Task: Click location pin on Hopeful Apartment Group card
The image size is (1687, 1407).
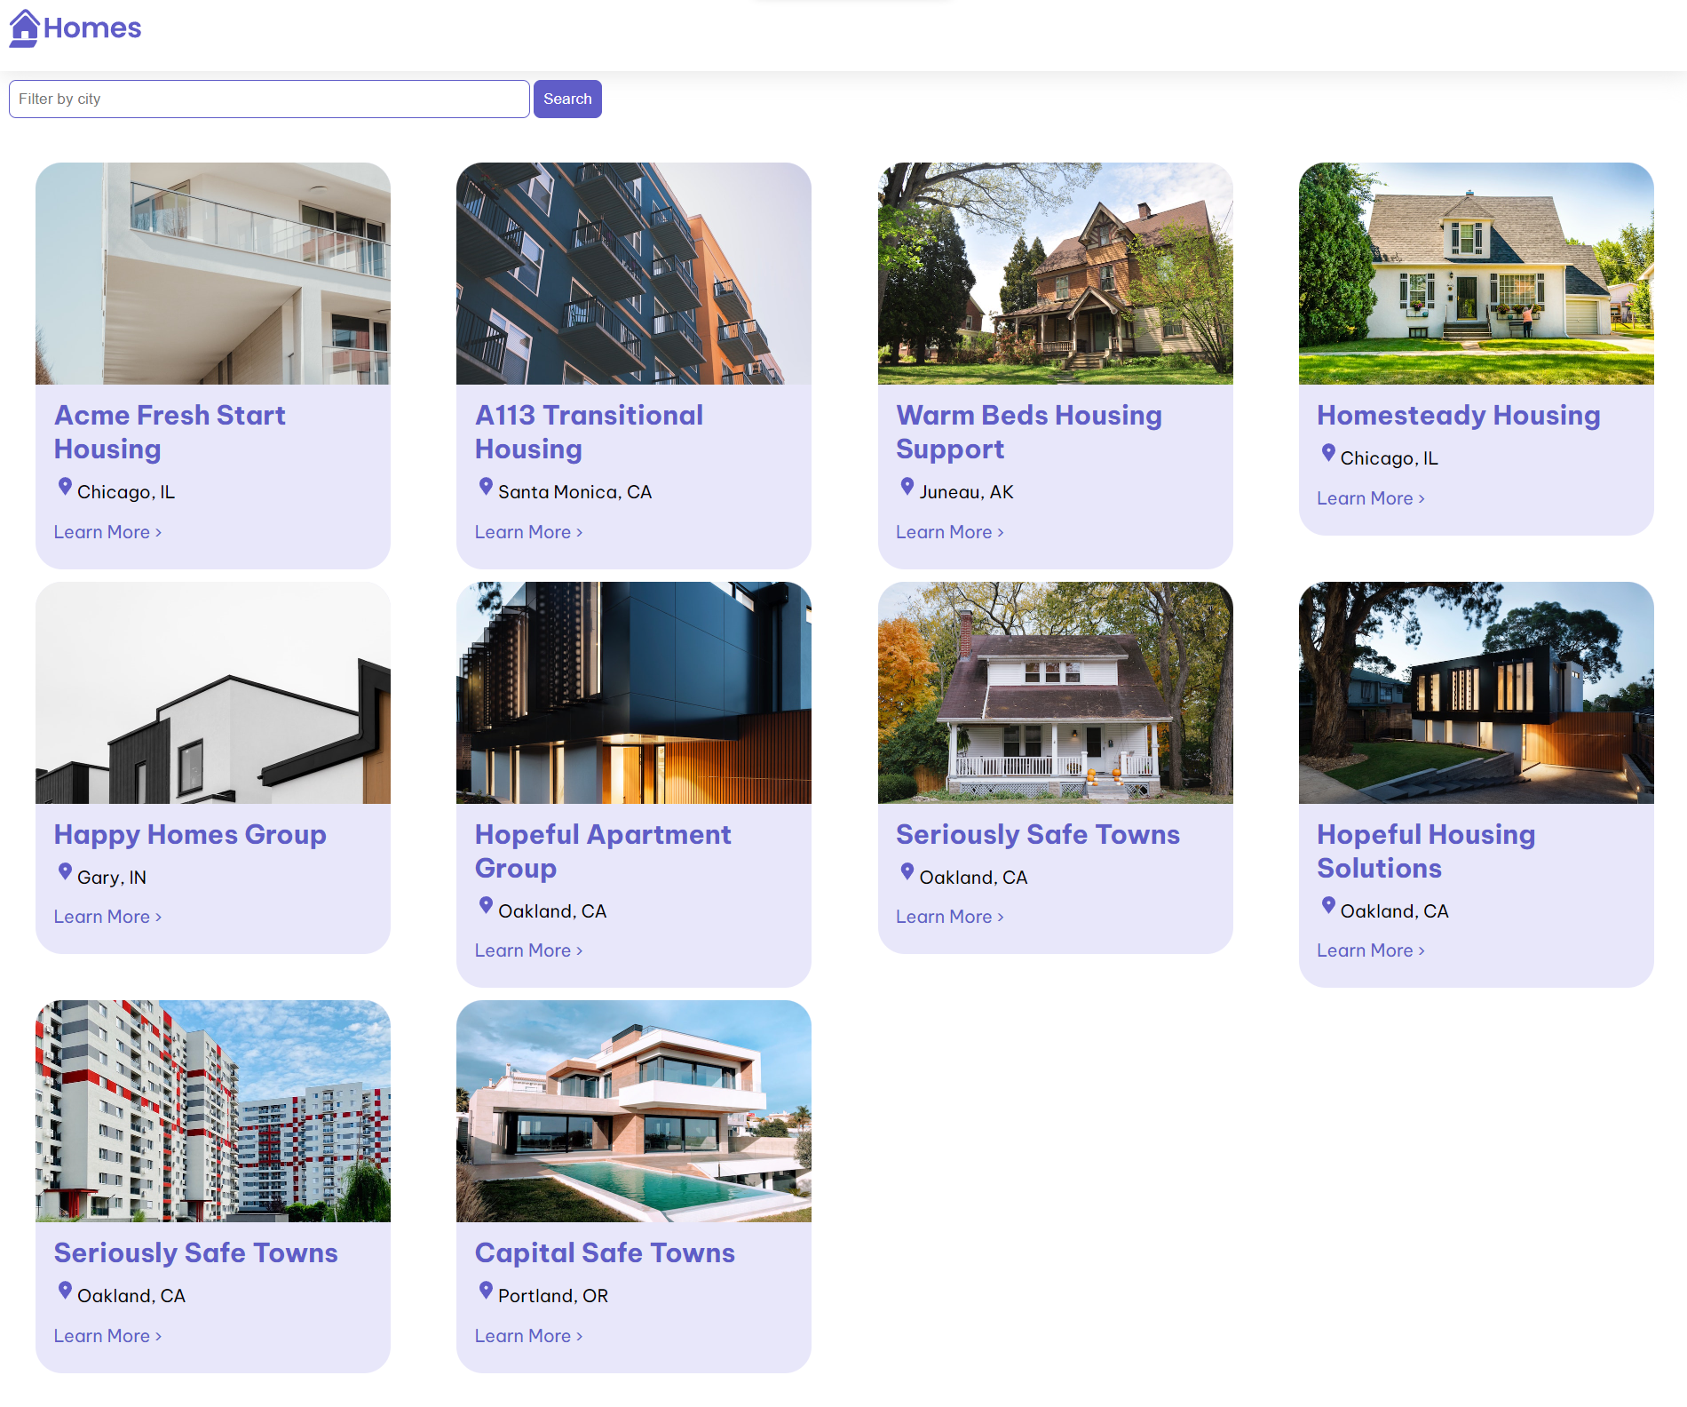Action: [x=486, y=905]
